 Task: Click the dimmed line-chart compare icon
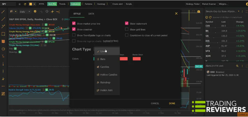41,12
